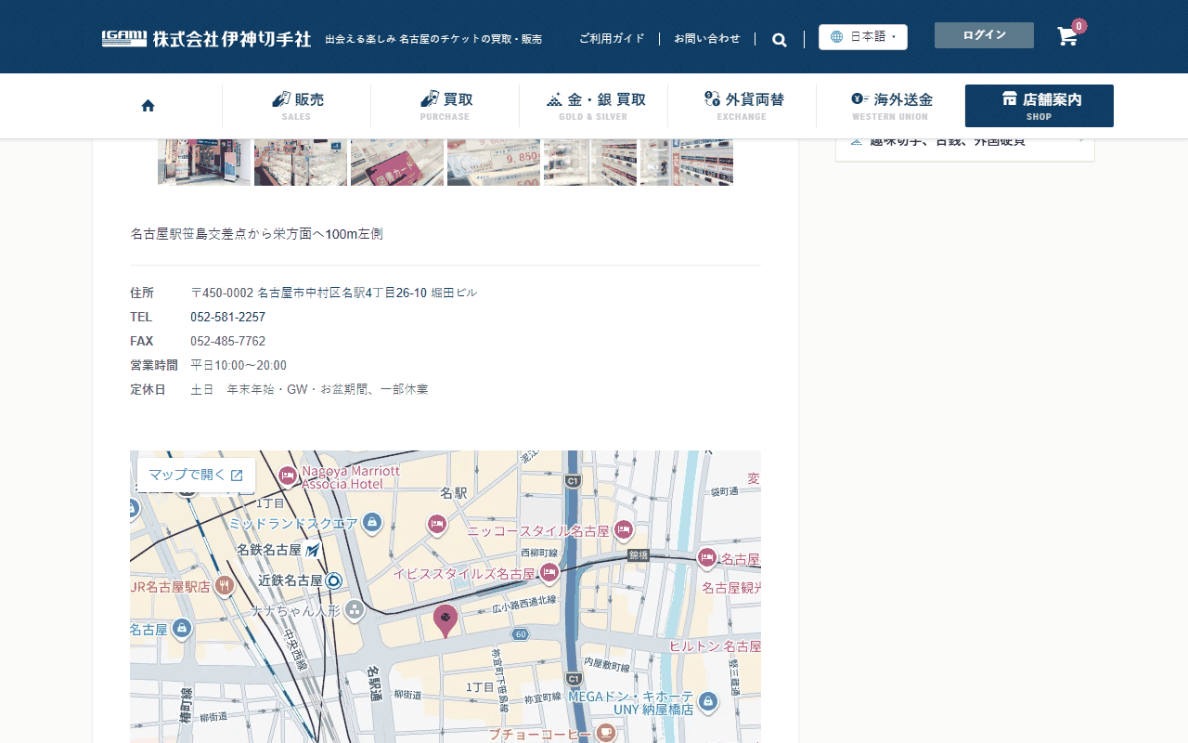Select the fifth shop photo thumbnail

(590, 163)
